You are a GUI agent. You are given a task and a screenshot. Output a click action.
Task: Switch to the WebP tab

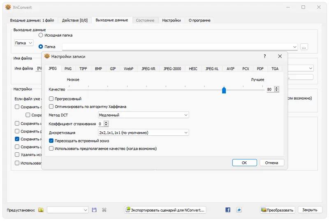click(128, 69)
